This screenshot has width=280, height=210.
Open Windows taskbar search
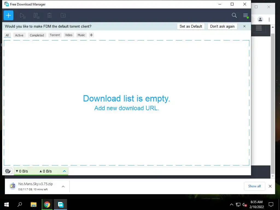coord(20,205)
